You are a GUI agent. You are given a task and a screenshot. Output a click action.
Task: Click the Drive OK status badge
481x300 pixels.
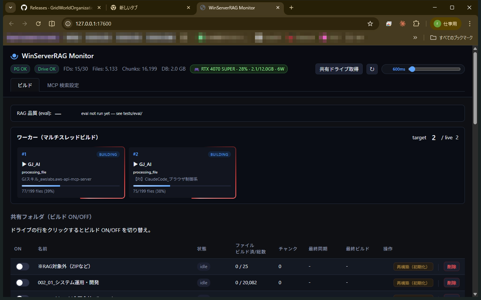(x=47, y=69)
